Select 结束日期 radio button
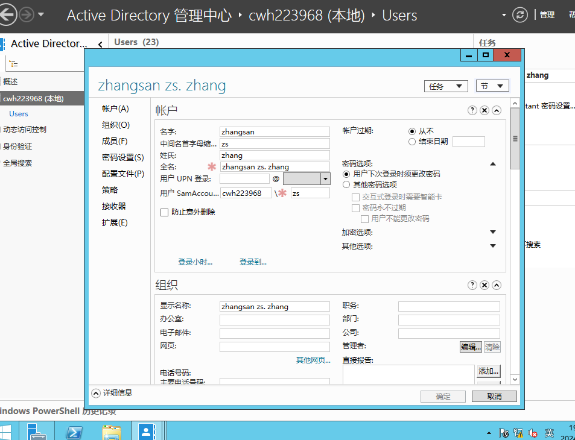 (412, 142)
